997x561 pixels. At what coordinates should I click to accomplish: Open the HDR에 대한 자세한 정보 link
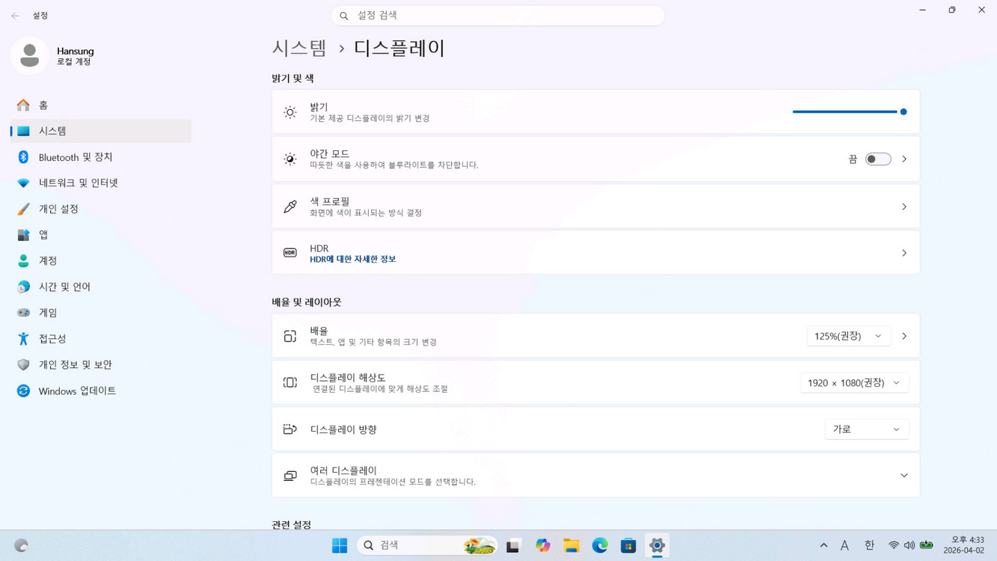pos(352,258)
